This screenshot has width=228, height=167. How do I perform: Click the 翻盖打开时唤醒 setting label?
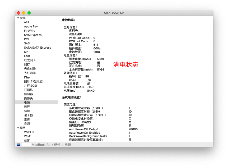[x=80, y=122]
